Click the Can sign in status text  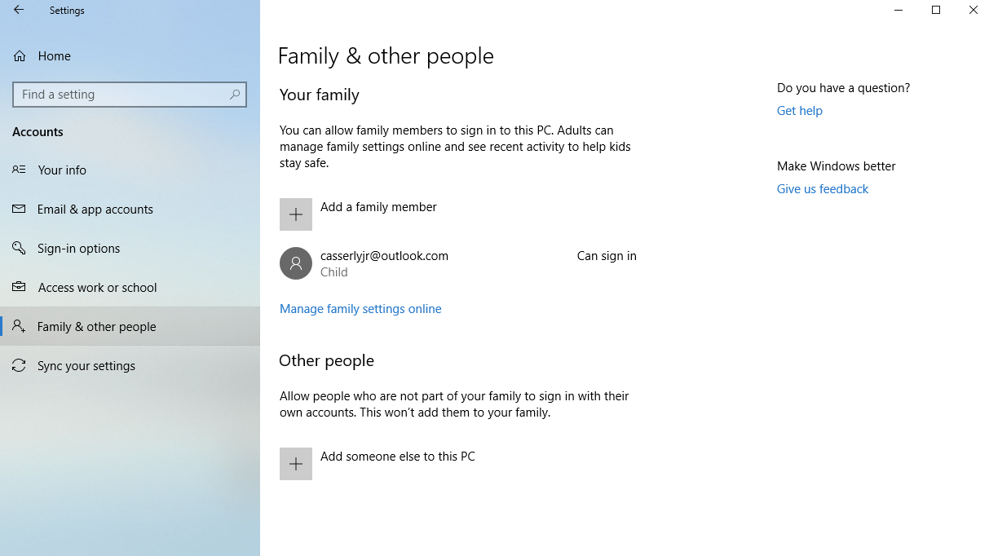pyautogui.click(x=607, y=255)
